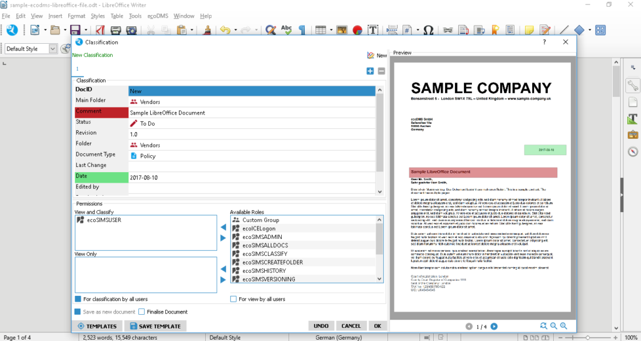Click the blue plus add classification icon
Viewport: 641px width, 341px height.
370,71
